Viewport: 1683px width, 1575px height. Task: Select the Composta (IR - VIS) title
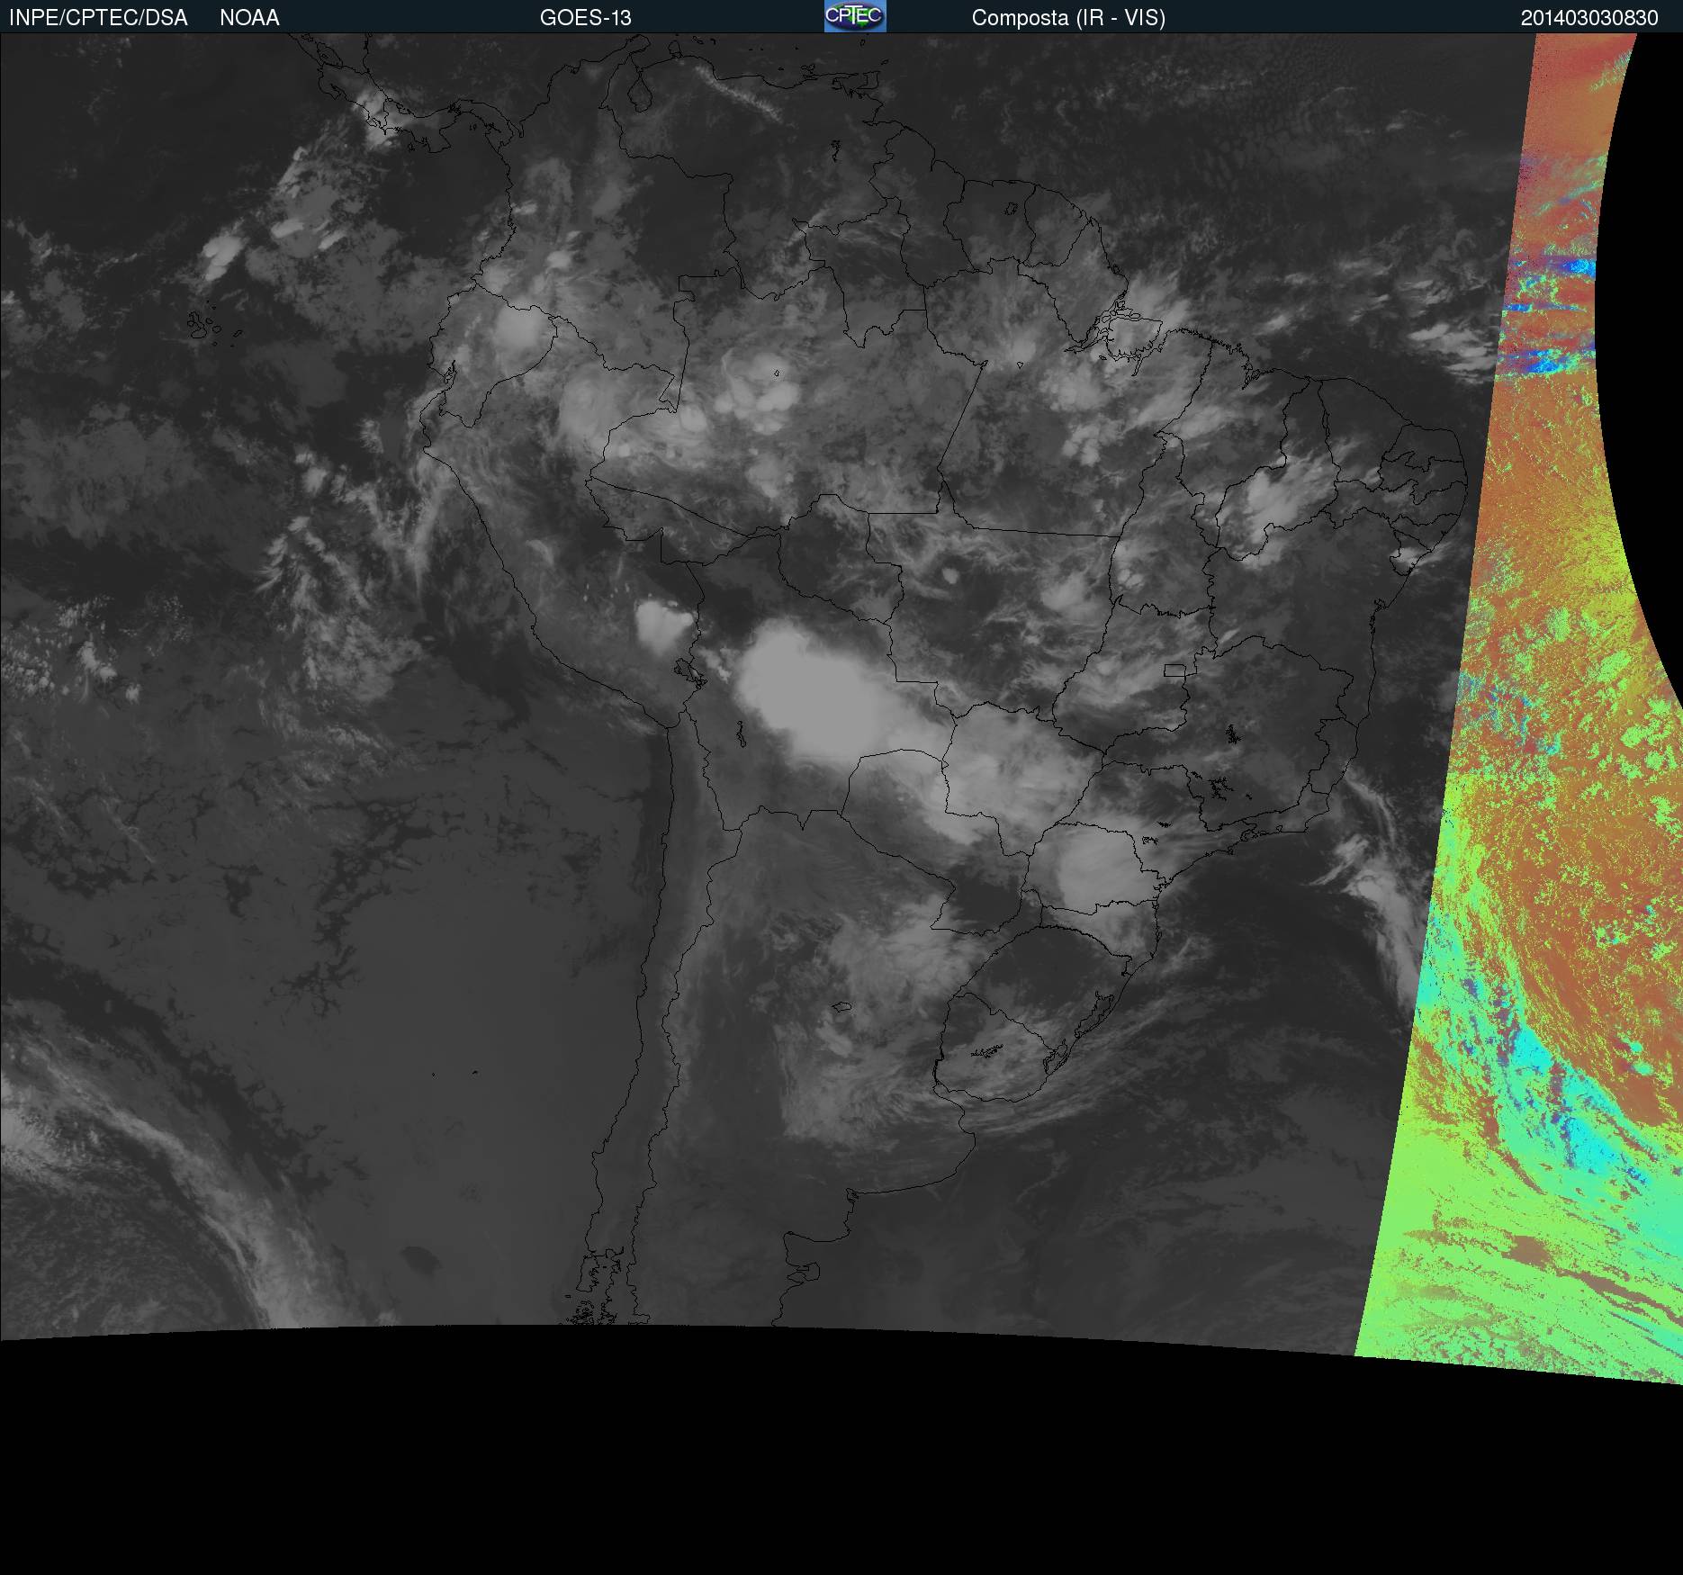pyautogui.click(x=1068, y=18)
